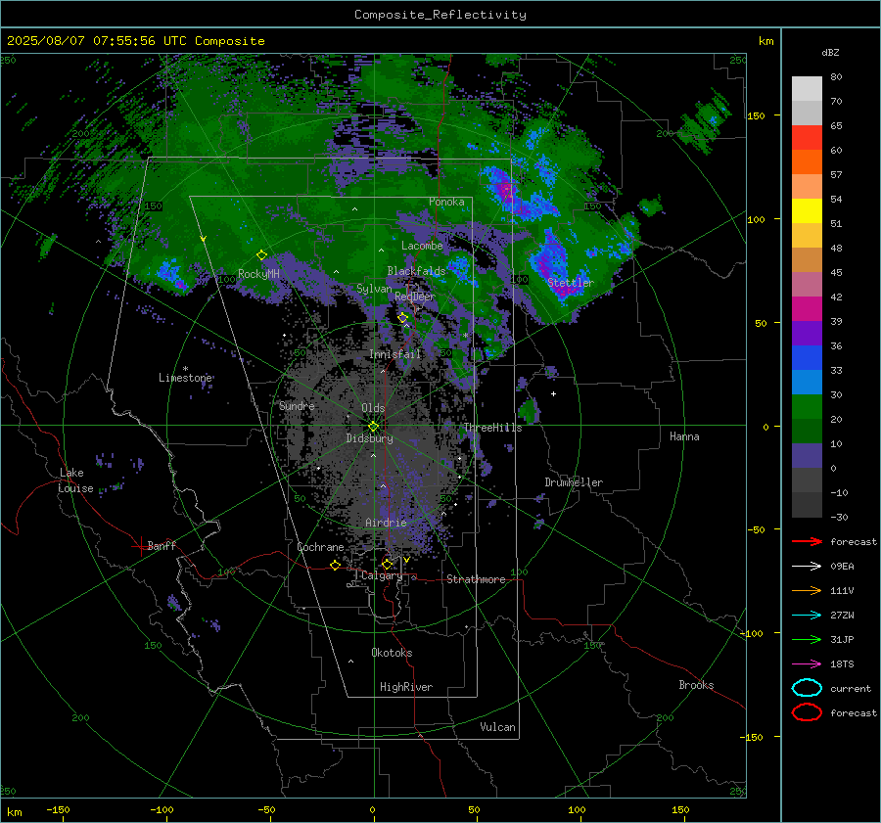Image resolution: width=881 pixels, height=823 pixels.
Task: Click the red forecast ellipse icon
Action: click(x=807, y=712)
